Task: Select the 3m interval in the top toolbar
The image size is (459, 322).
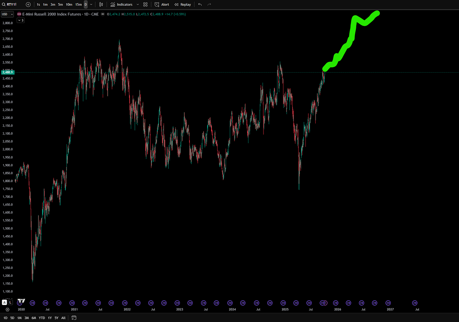Action: [53, 4]
